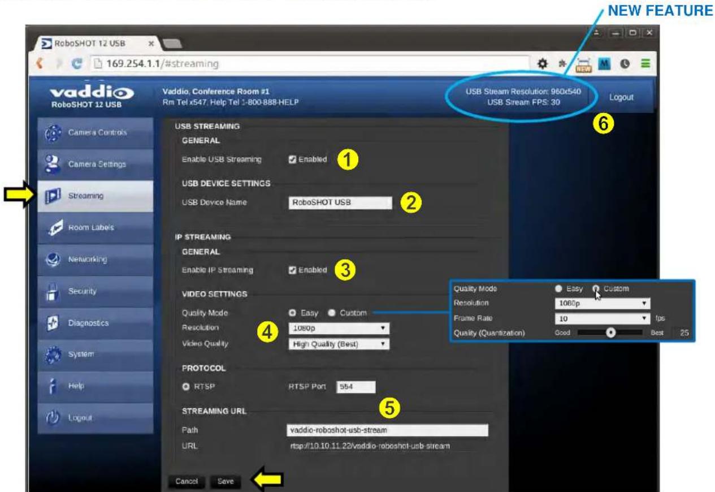The height and width of the screenshot is (492, 715).
Task: Select Easy radio in the inset panel
Action: tap(559, 288)
